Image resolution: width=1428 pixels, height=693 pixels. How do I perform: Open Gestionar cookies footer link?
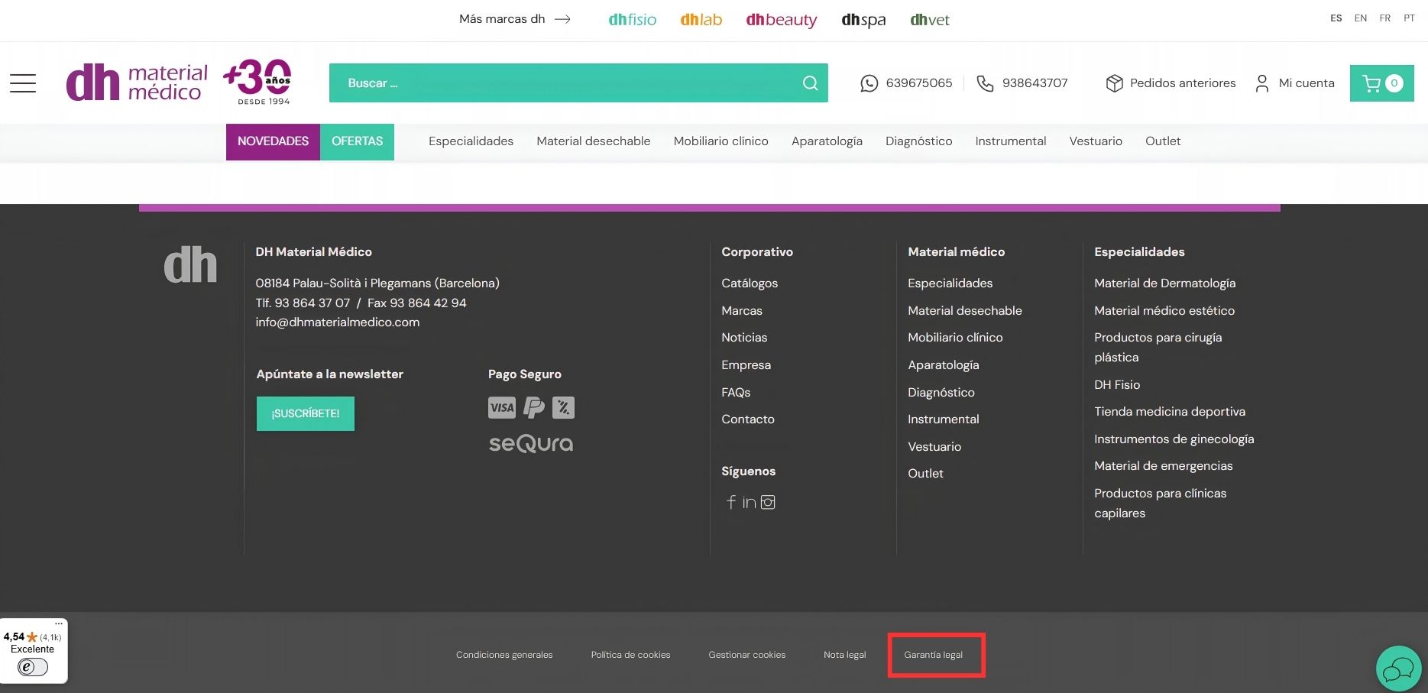pos(746,655)
